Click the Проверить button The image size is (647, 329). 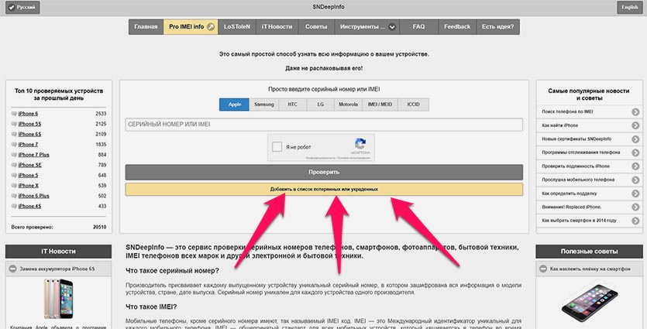324,172
